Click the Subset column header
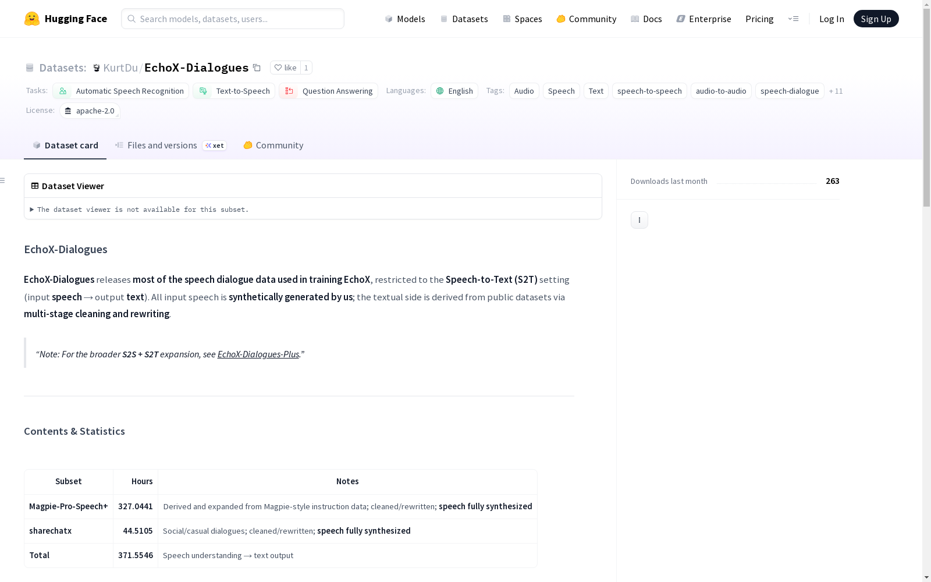Screen dimensions: 931x582 click(x=69, y=481)
